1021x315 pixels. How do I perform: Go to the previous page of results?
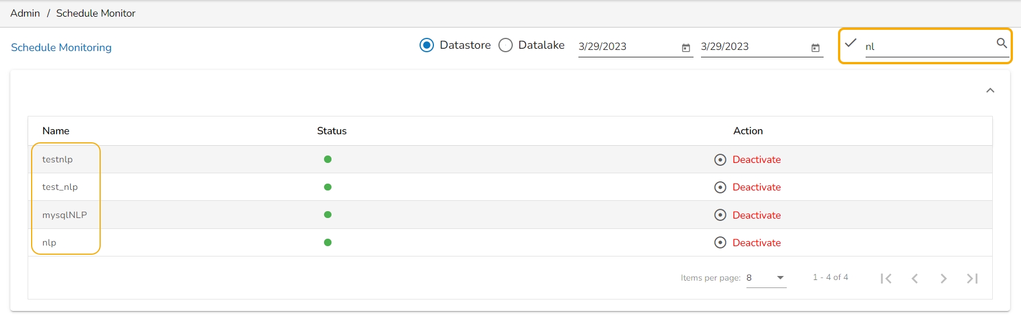[x=915, y=278]
